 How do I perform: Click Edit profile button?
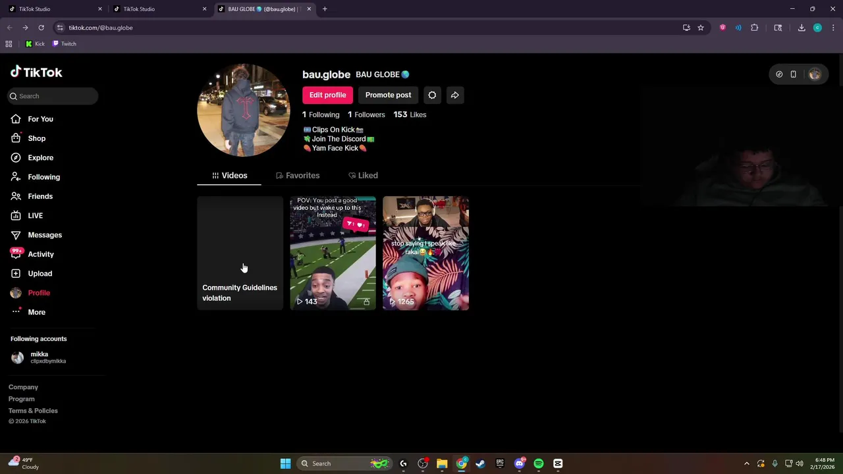pyautogui.click(x=327, y=95)
